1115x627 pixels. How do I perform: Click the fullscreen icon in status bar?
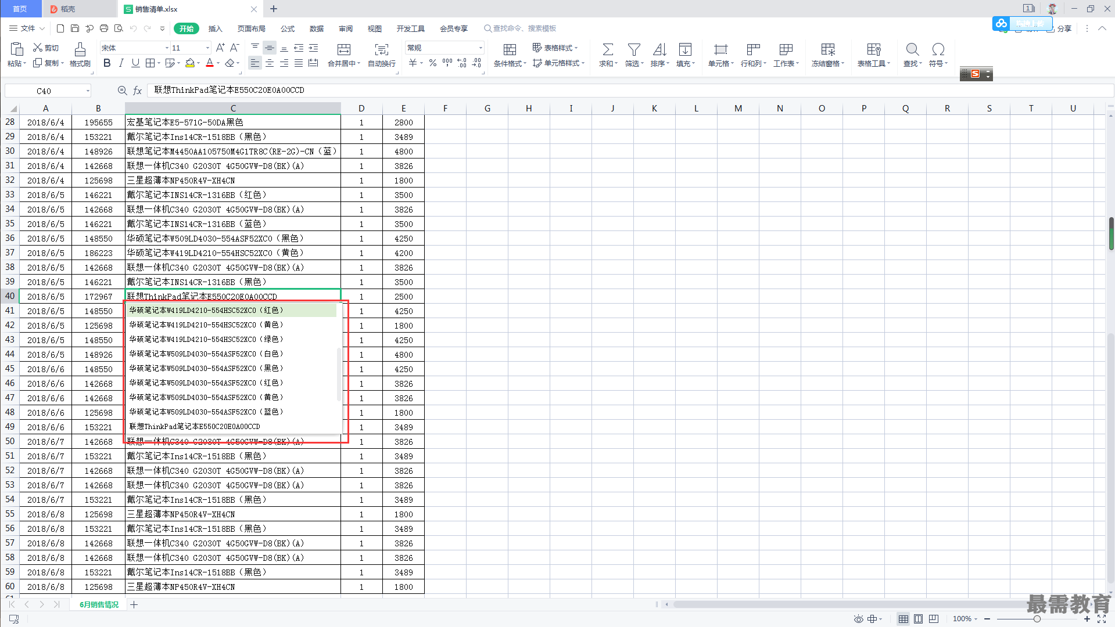(x=1102, y=619)
